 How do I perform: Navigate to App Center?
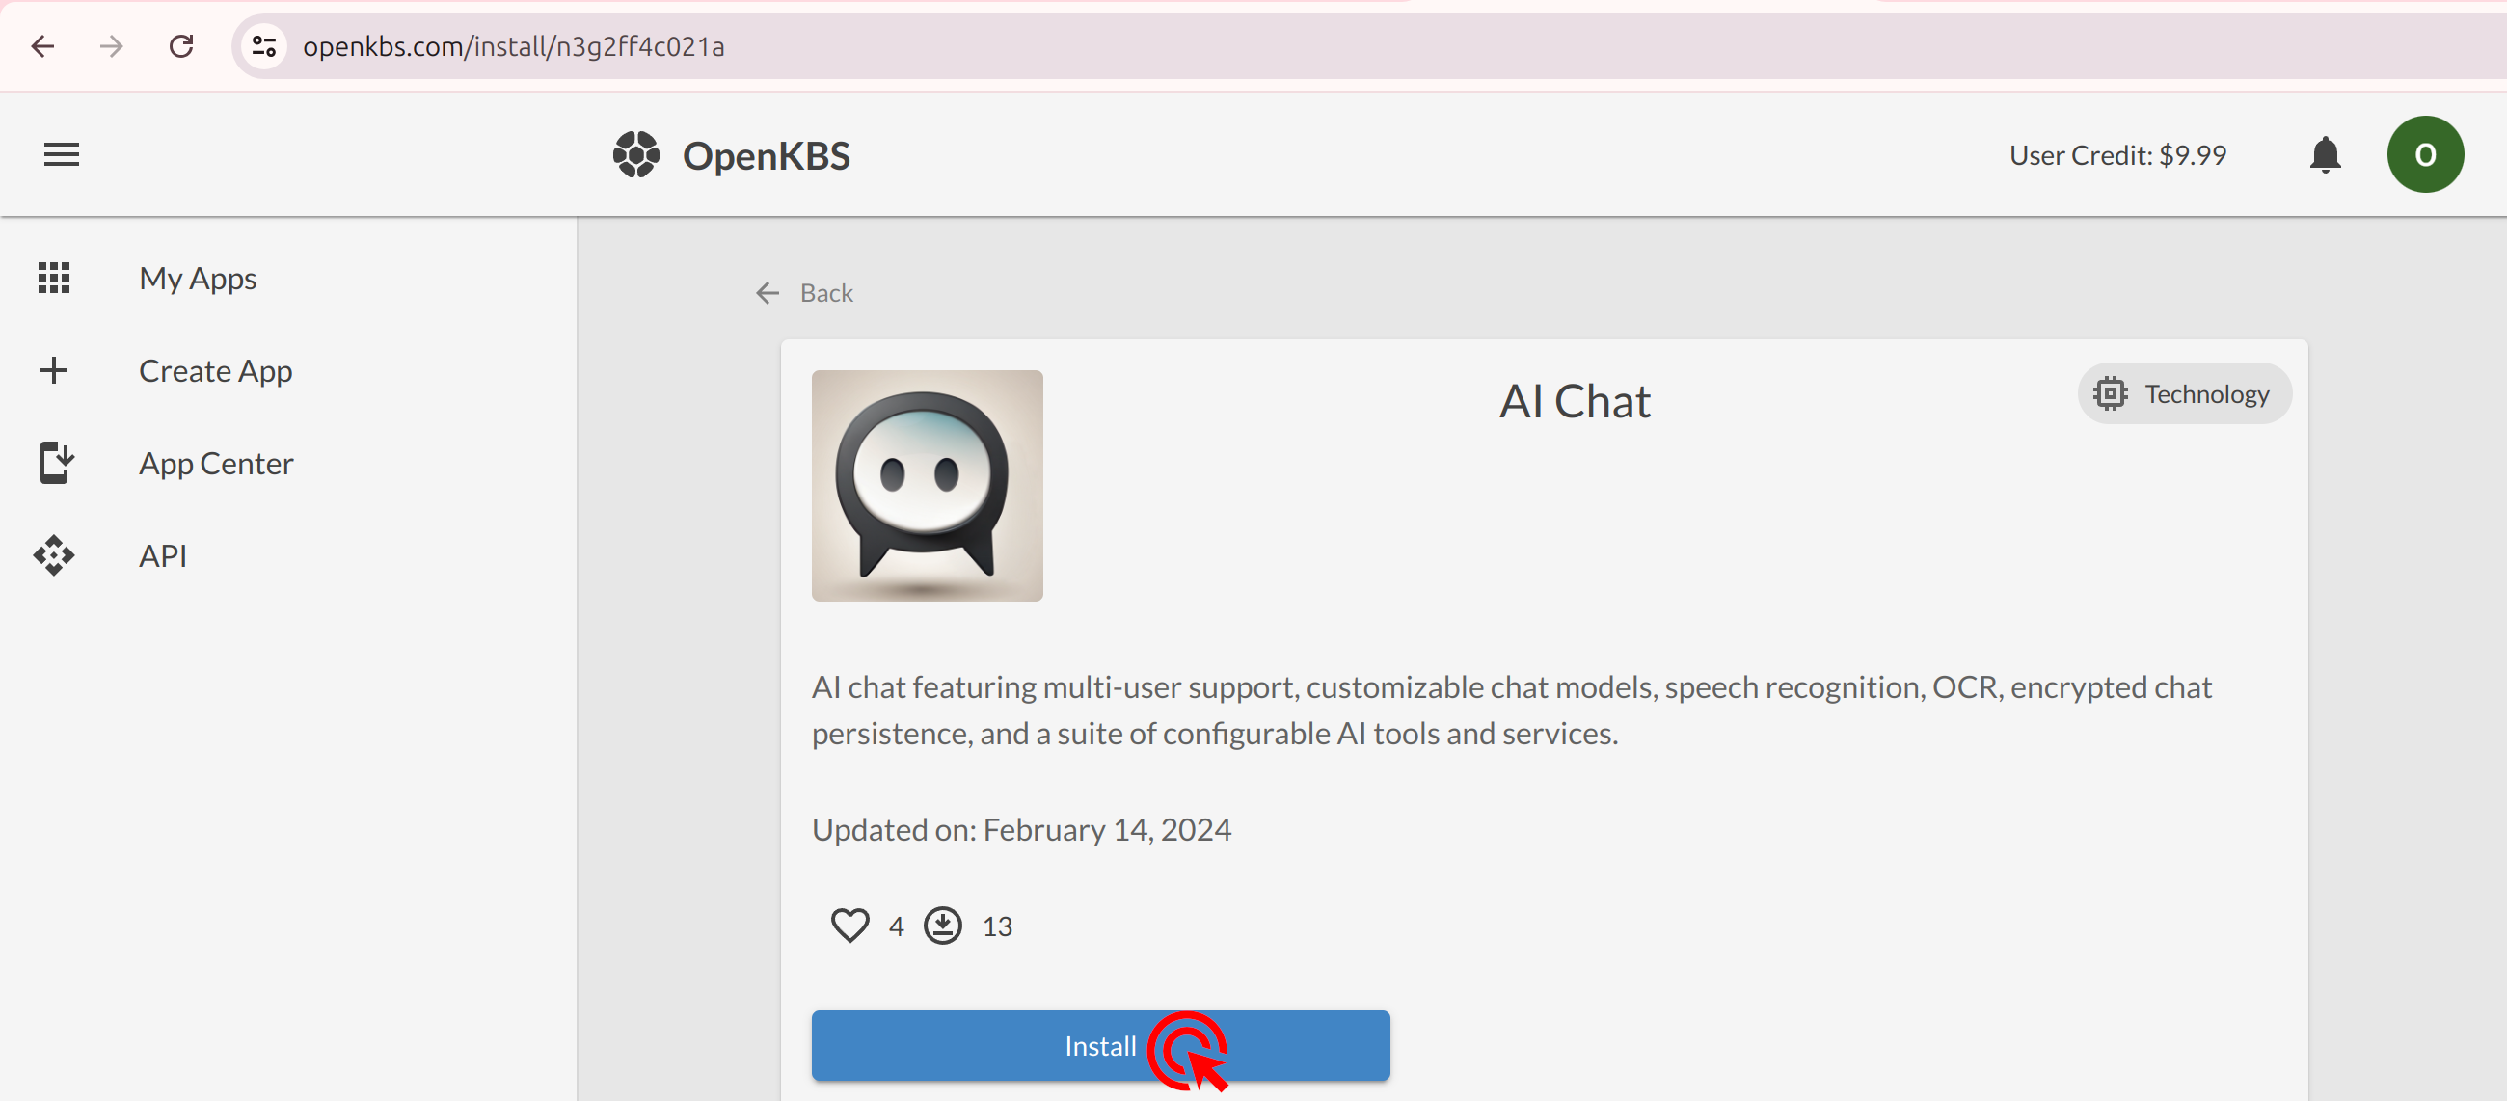[x=216, y=464]
